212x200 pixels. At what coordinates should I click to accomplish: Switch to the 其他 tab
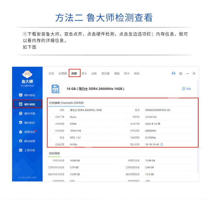pyautogui.click(x=137, y=73)
